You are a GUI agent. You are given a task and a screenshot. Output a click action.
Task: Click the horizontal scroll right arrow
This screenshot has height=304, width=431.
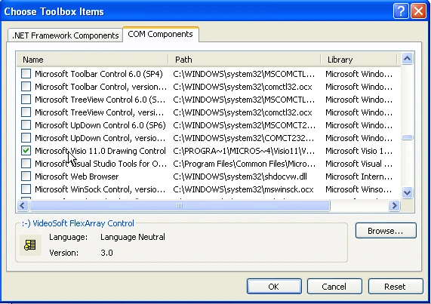[395, 205]
